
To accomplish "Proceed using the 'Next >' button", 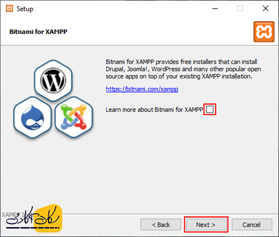I will tap(206, 225).
